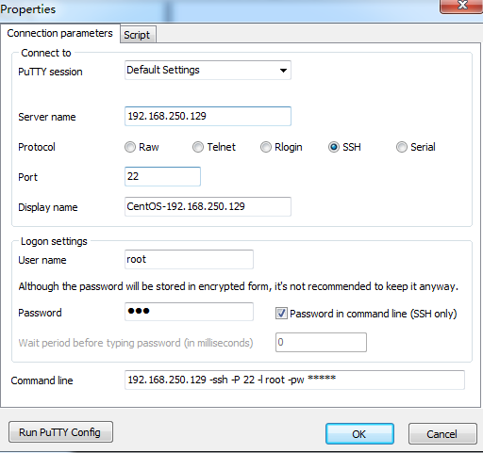Click the 'Connect to' group label
483x453 pixels.
point(46,53)
